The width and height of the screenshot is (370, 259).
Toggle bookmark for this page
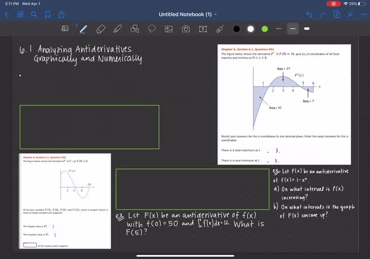(x=48, y=14)
